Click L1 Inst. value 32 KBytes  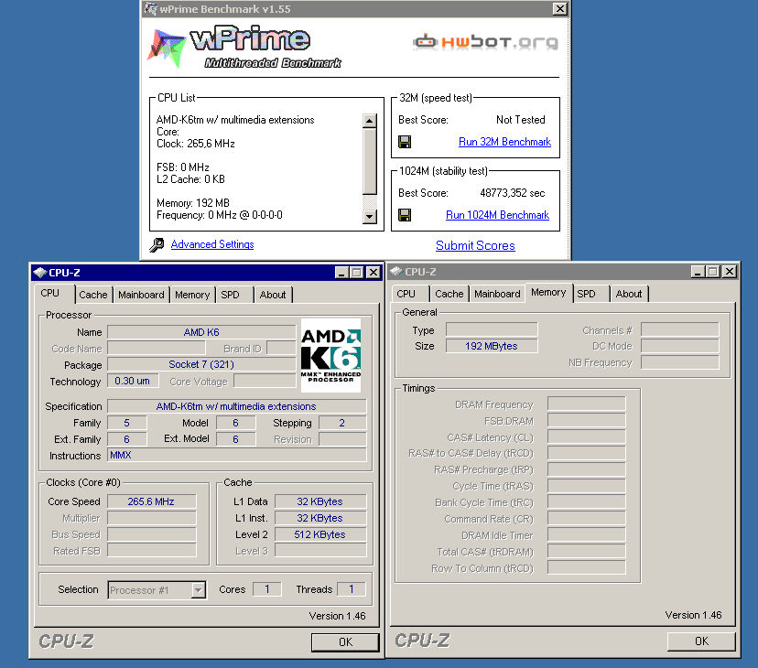point(320,518)
